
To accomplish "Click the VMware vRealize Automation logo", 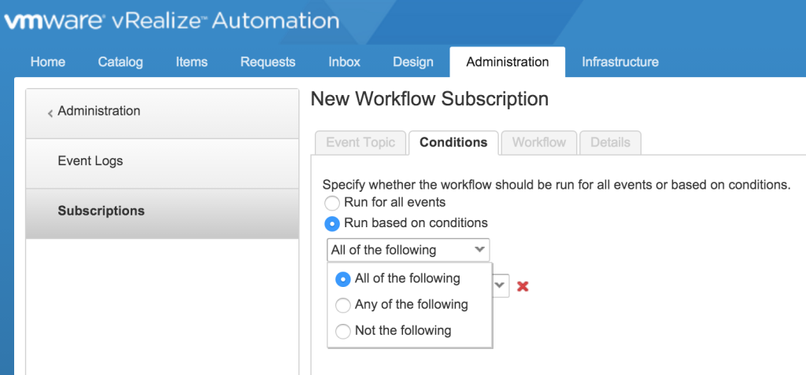I will 172,21.
